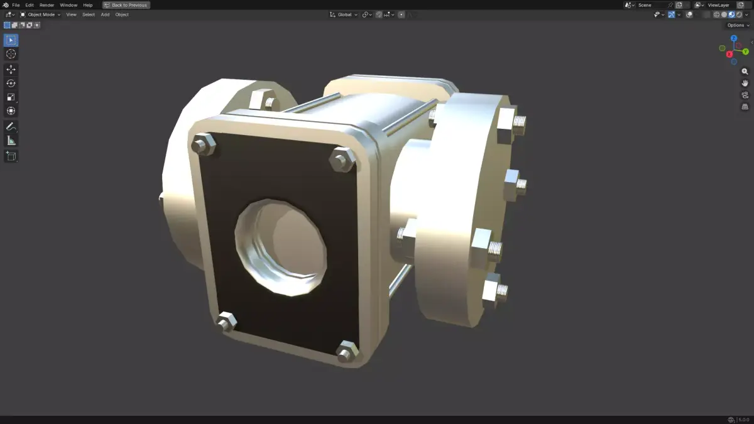Click the new scene icon beside Scene
This screenshot has height=424, width=754.
[x=679, y=5]
